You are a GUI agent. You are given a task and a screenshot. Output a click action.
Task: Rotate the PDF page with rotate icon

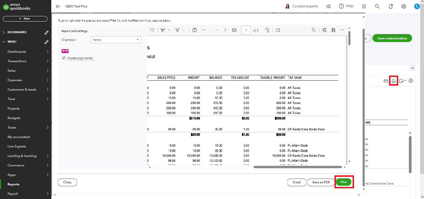tap(267, 30)
